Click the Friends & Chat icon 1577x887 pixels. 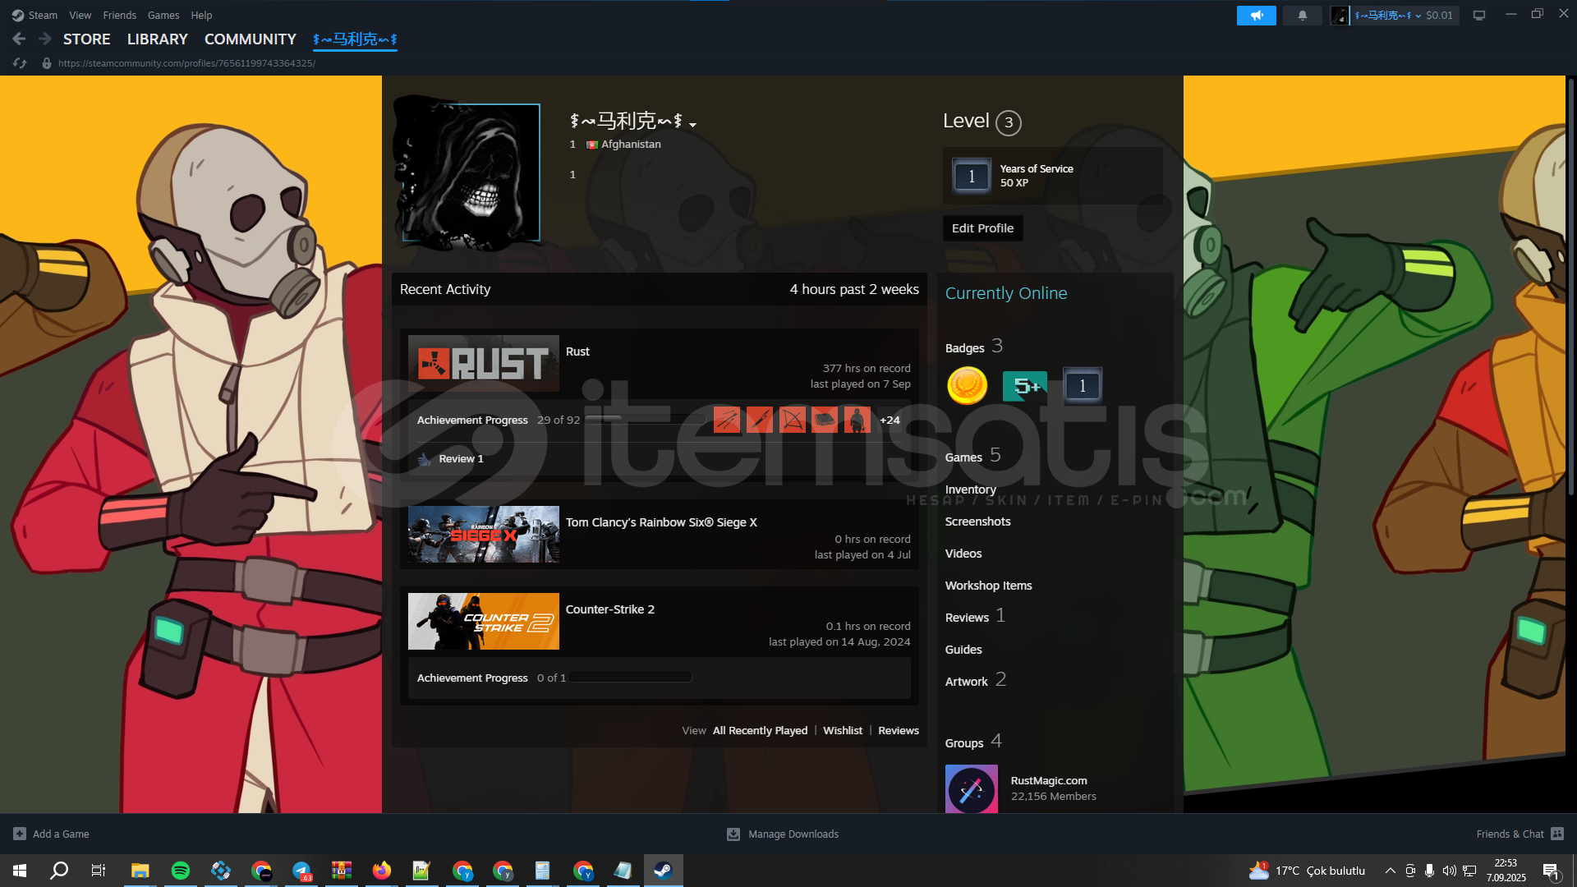coord(1557,834)
